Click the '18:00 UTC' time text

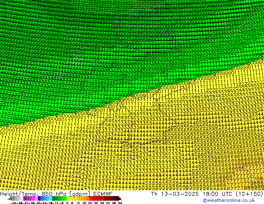click(x=217, y=194)
